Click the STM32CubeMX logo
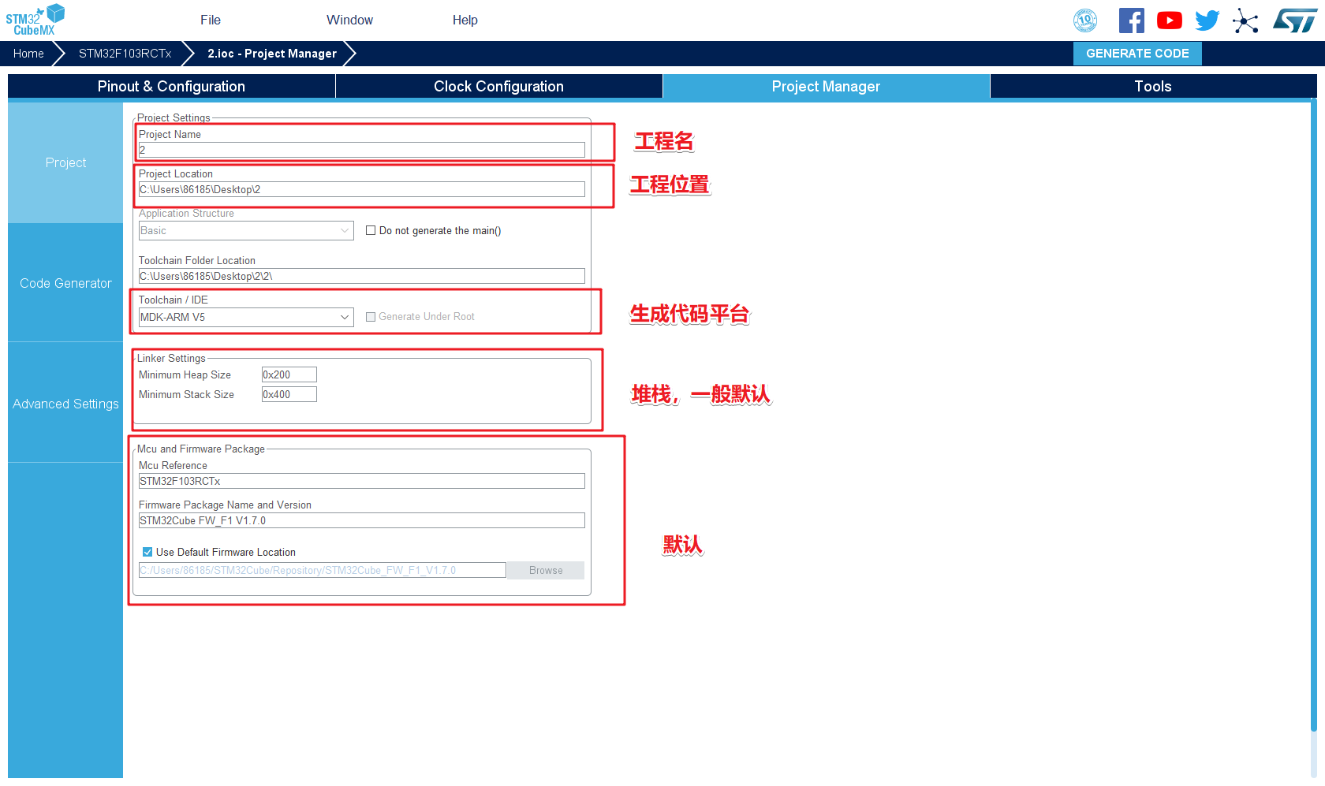The width and height of the screenshot is (1325, 786). (x=35, y=20)
